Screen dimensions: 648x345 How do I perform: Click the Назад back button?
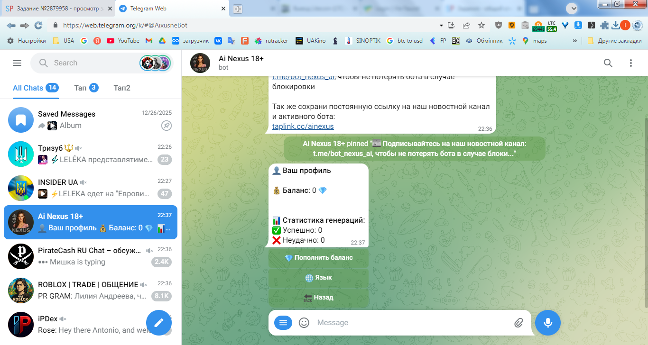pyautogui.click(x=319, y=298)
